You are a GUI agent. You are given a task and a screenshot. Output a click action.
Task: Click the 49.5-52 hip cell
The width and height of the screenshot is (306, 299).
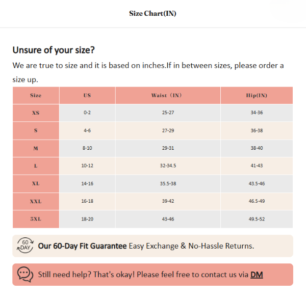point(257,219)
